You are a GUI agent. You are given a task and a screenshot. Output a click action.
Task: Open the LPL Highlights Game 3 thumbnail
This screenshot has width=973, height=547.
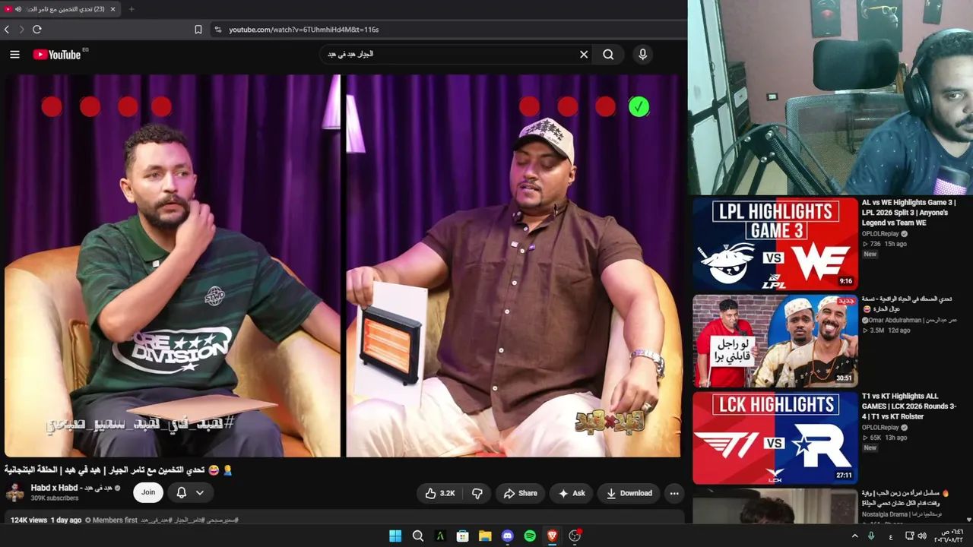click(775, 244)
